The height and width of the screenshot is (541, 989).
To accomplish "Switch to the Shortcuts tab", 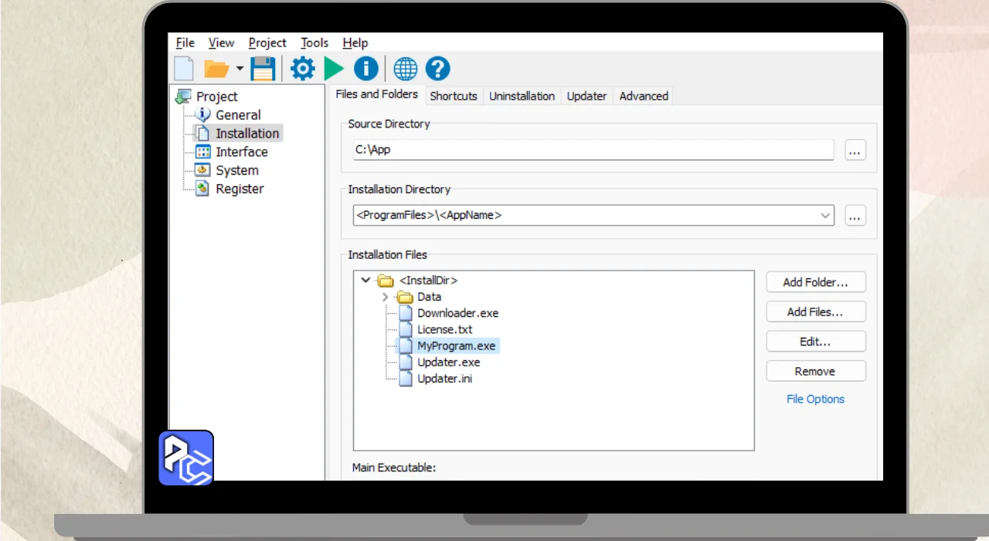I will click(454, 96).
